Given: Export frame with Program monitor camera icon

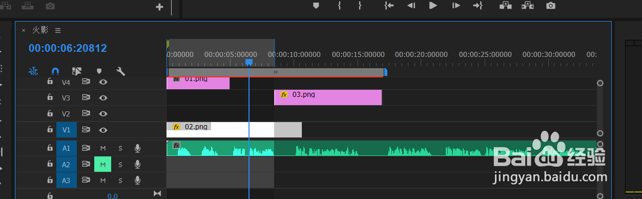Looking at the screenshot, I should tap(550, 6).
